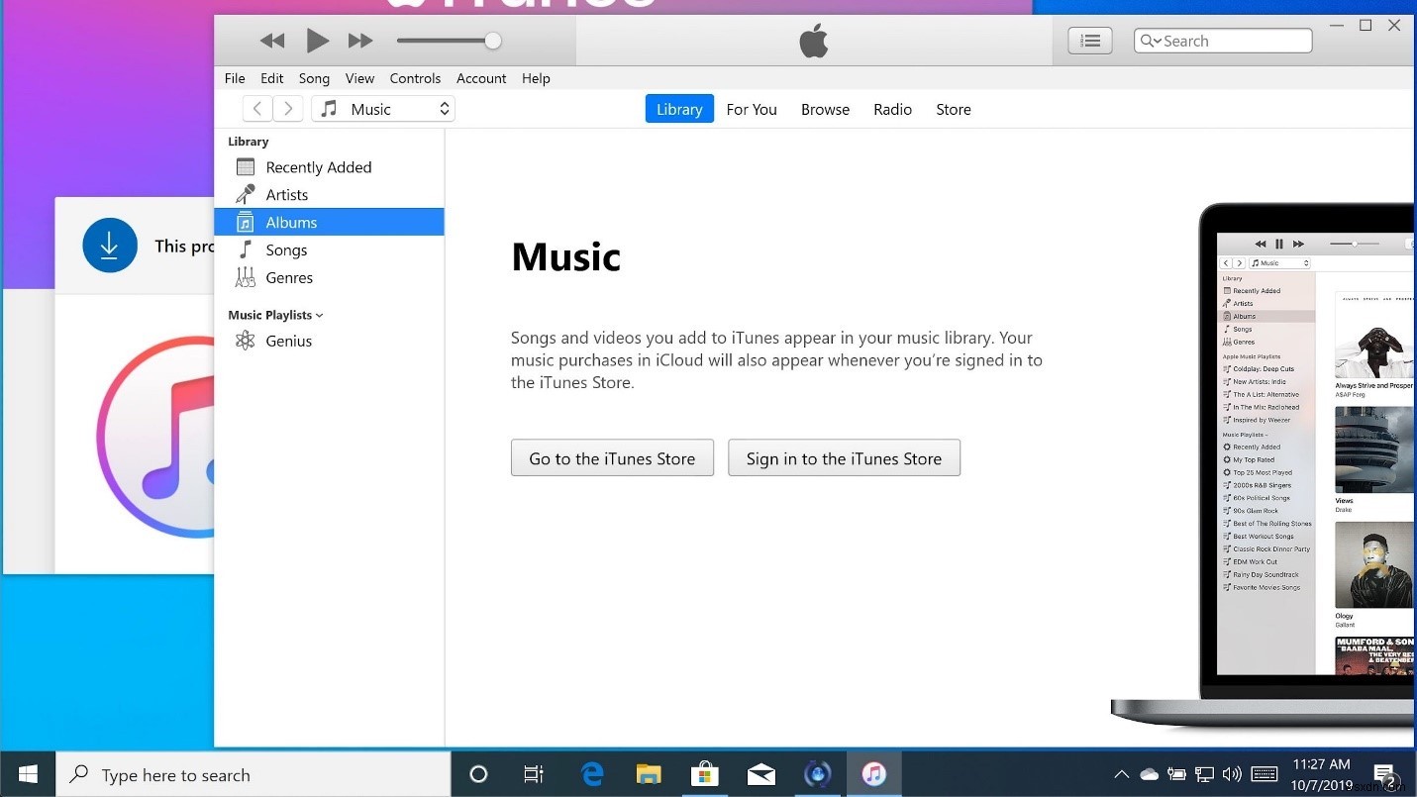Open Recently Added from the sidebar
Viewport: 1417px width, 797px height.
click(x=245, y=166)
